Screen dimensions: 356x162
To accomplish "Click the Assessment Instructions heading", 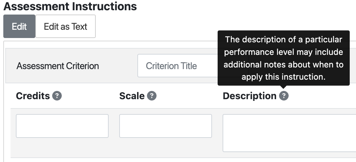I will [70, 6].
